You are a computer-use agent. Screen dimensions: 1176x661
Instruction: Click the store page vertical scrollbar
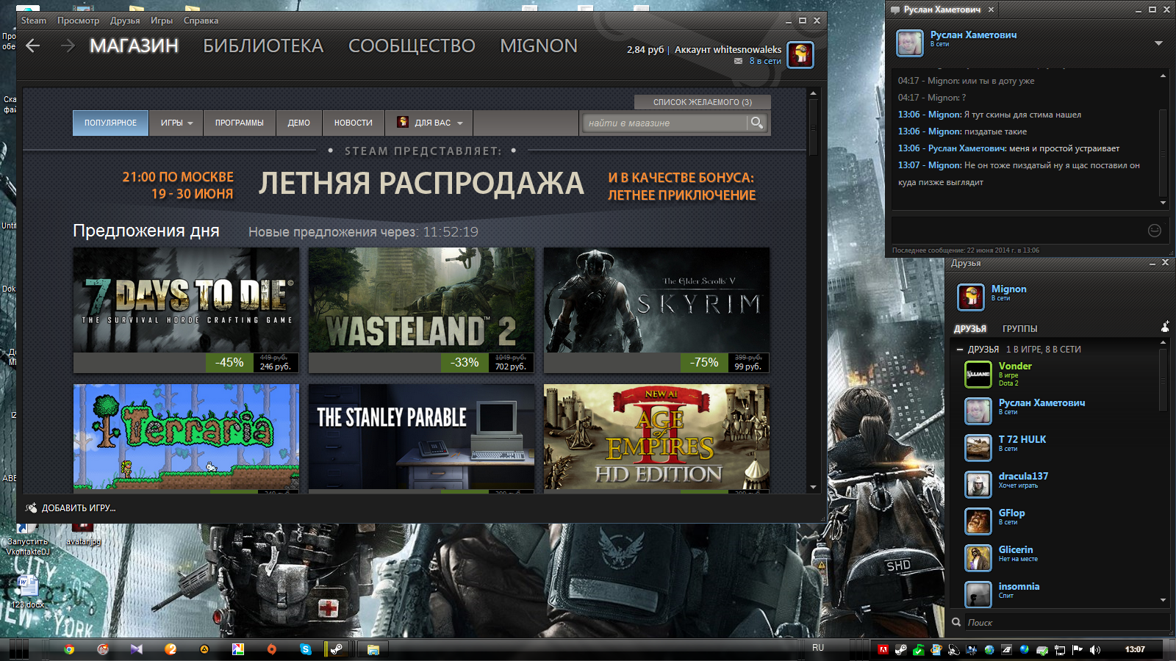tap(813, 126)
